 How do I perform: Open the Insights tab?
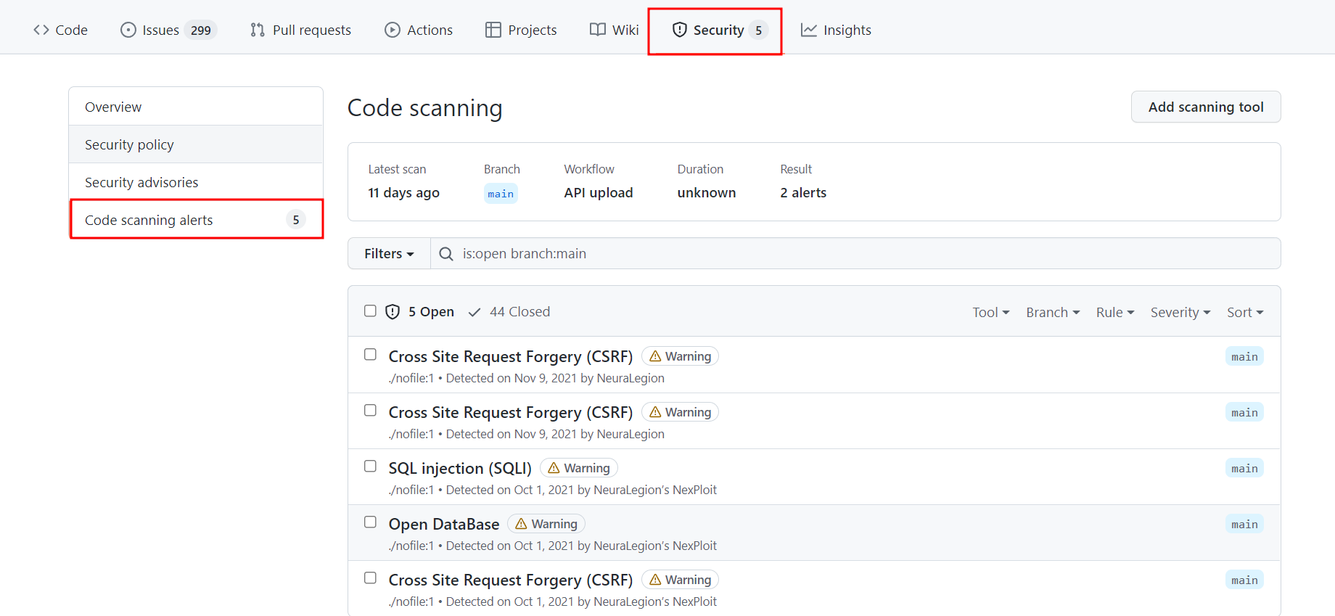[836, 30]
